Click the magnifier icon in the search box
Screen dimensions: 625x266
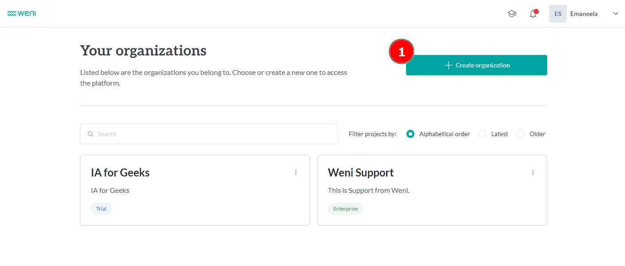pos(91,134)
